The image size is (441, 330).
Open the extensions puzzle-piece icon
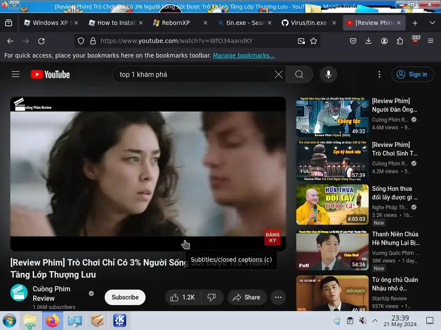[x=400, y=41]
